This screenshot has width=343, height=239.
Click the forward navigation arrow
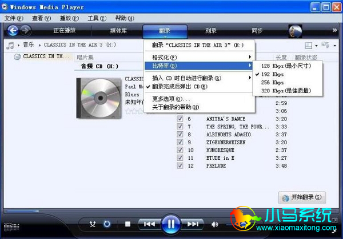point(26,30)
